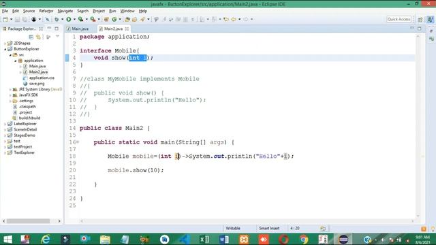Open the Open Perspective icon
Image resolution: width=436 pixels, height=245 pixels.
[420, 19]
